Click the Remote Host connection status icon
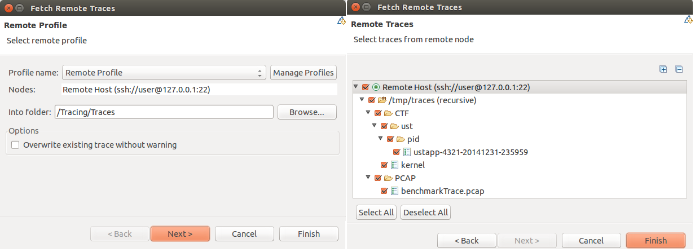This screenshot has width=695, height=252. [376, 87]
